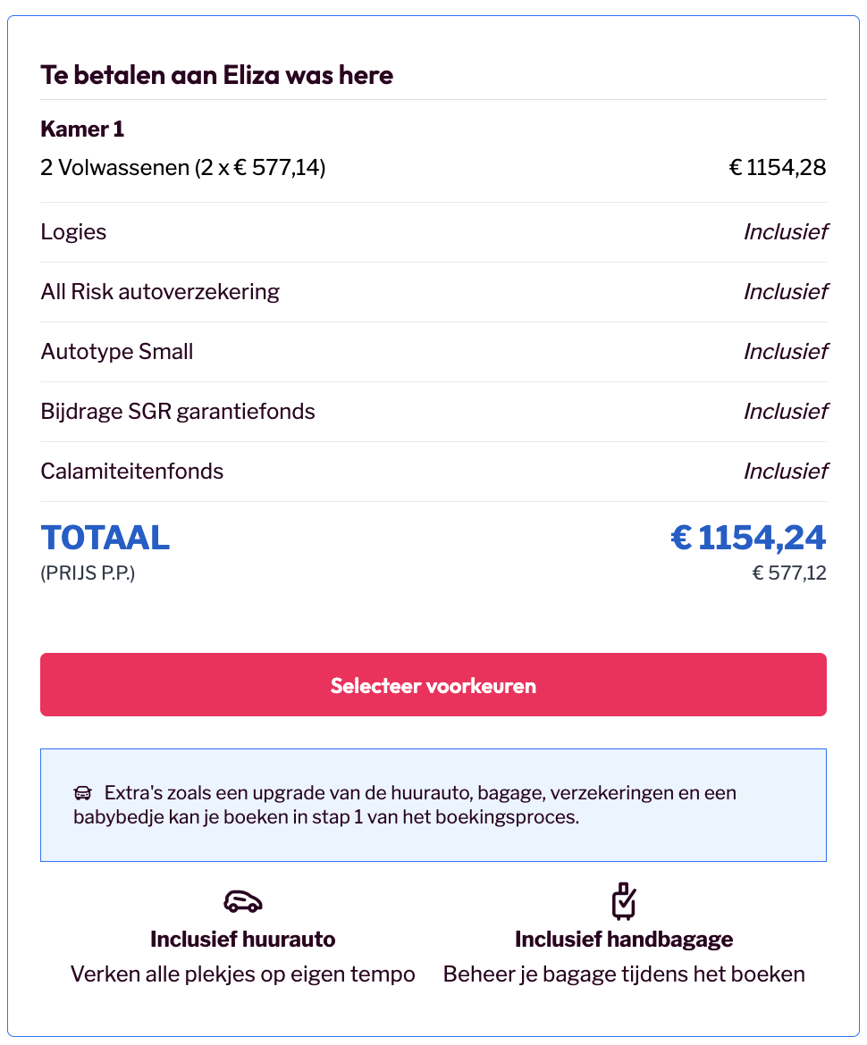This screenshot has width=867, height=1045.
Task: Click the small car icon in info box
Action: point(83,793)
